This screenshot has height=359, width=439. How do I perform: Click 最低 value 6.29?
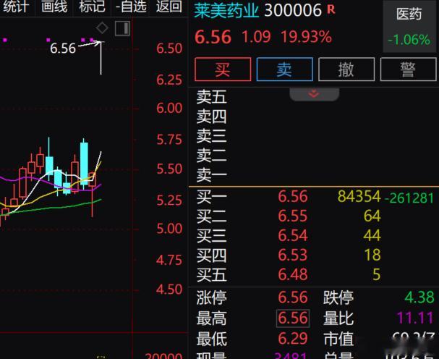(x=293, y=339)
